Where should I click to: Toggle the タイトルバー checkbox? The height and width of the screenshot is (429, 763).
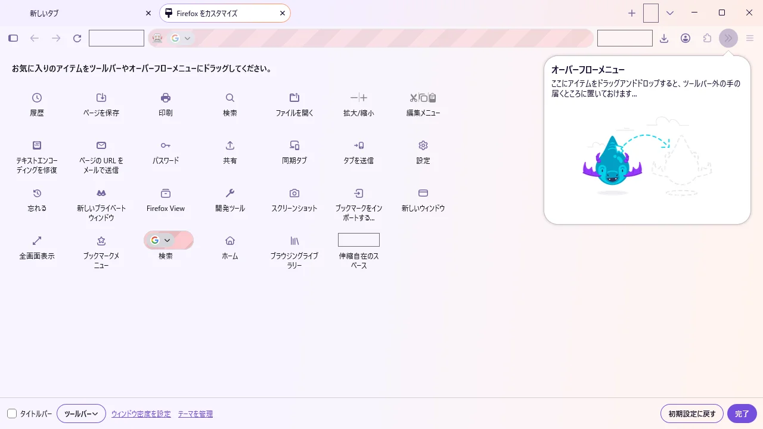12,414
